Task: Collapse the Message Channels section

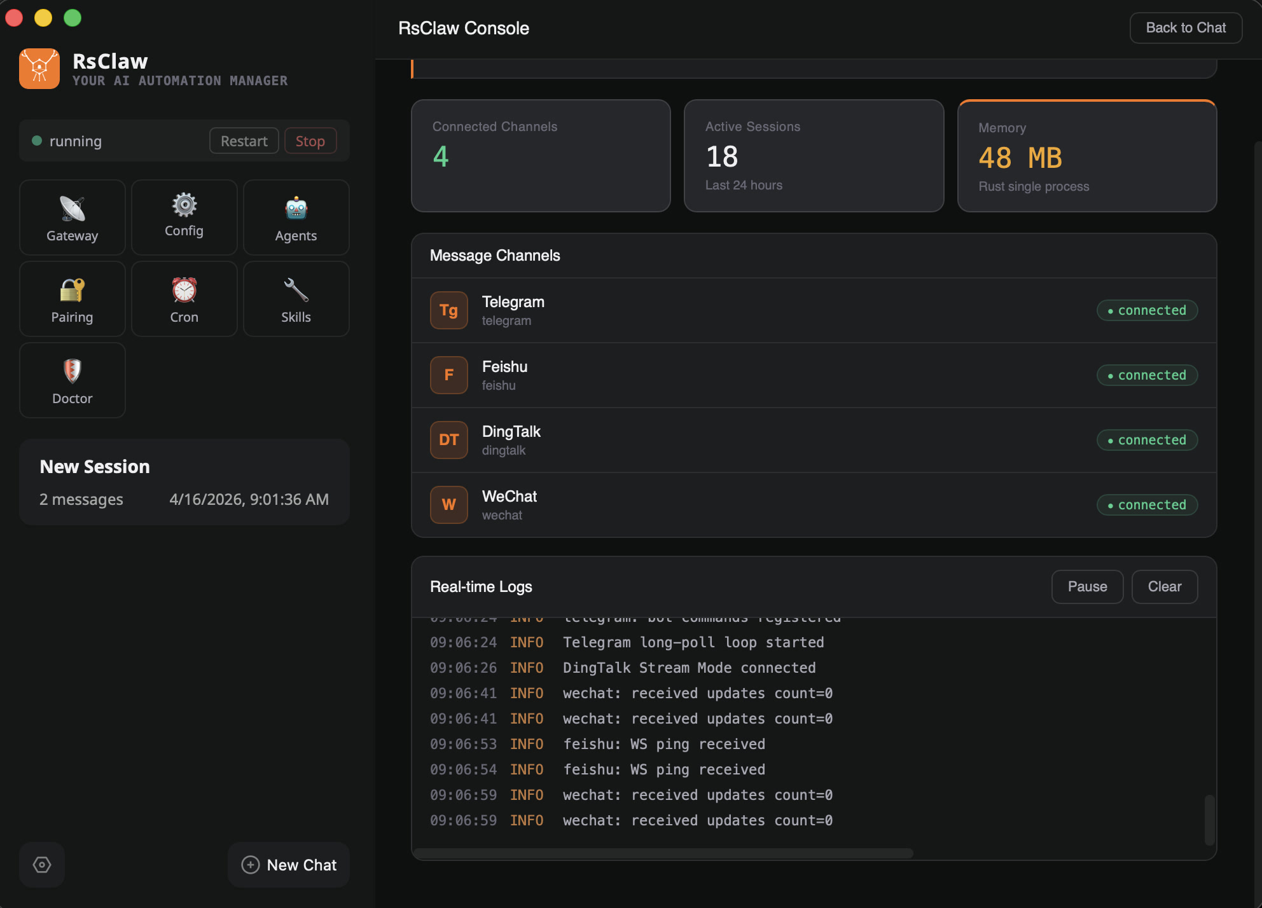Action: pos(495,256)
